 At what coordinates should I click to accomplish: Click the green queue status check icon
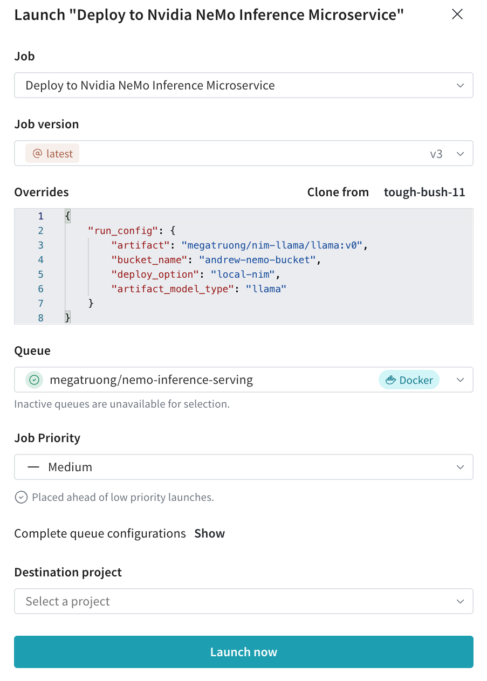34,380
